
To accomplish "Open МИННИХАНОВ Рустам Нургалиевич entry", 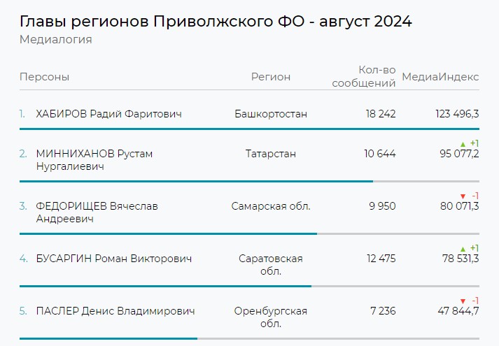I will (94, 159).
